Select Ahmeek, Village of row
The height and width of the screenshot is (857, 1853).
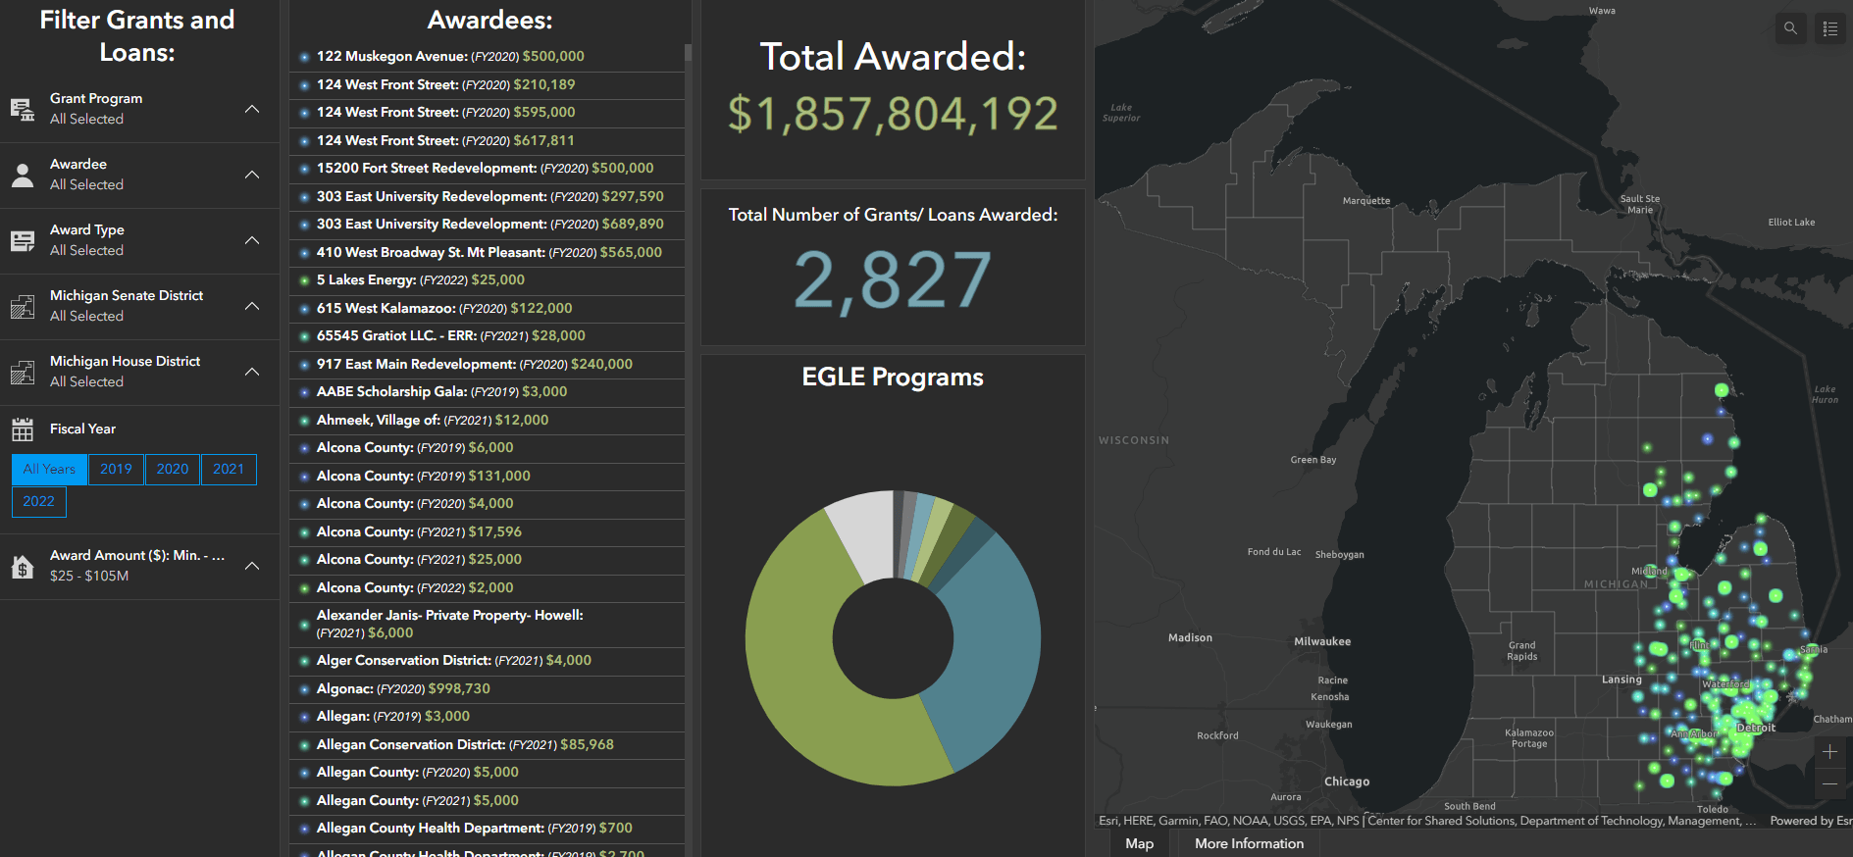point(488,421)
